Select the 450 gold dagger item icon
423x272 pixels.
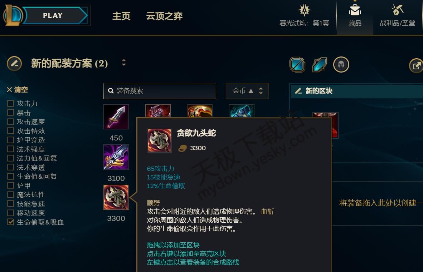(x=116, y=117)
